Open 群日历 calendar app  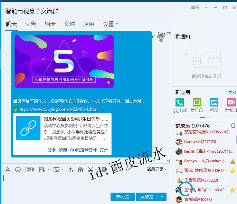197,105
